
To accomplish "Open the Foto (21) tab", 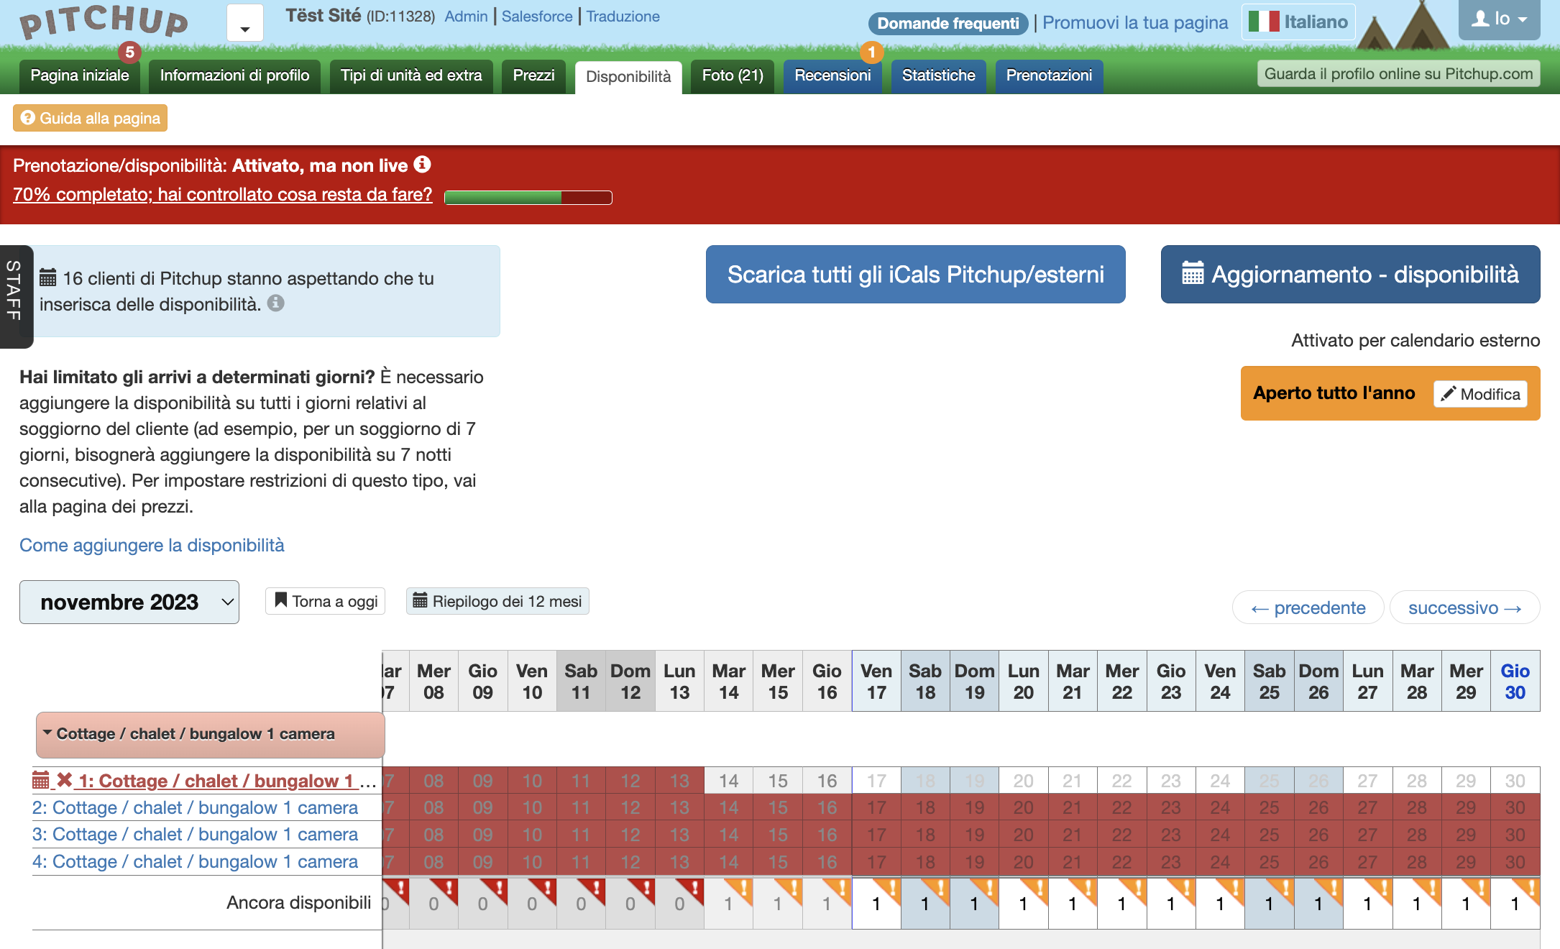I will coord(733,75).
